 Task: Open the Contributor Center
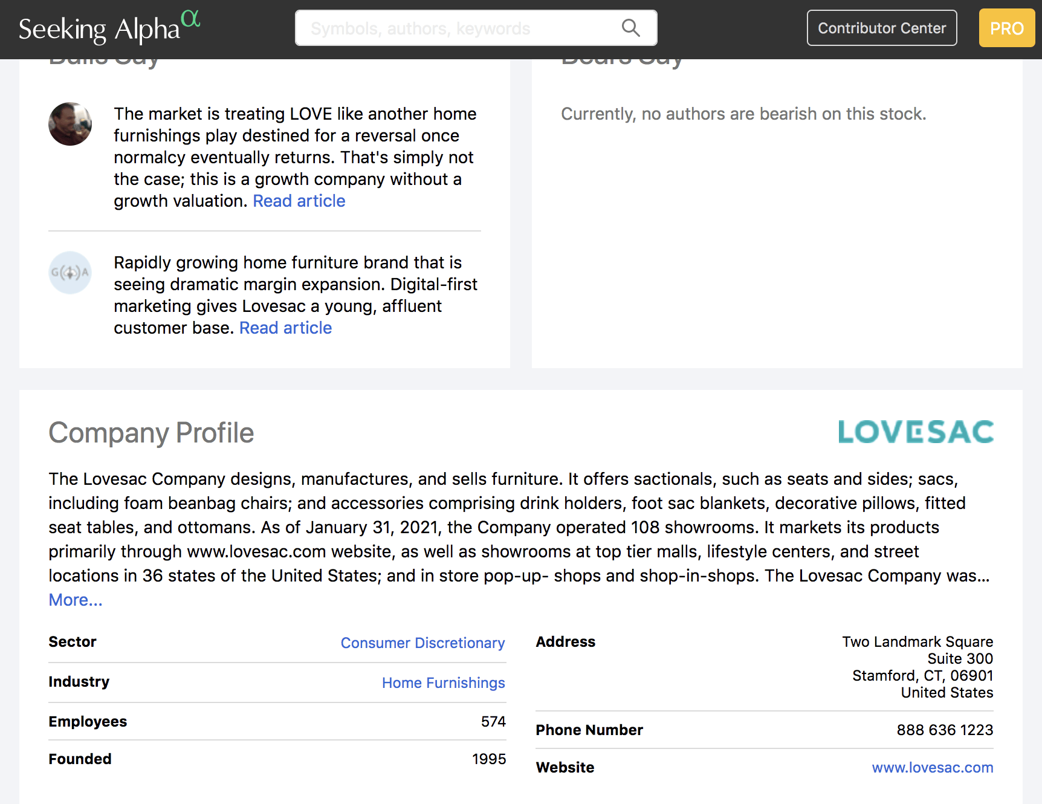[x=881, y=28]
